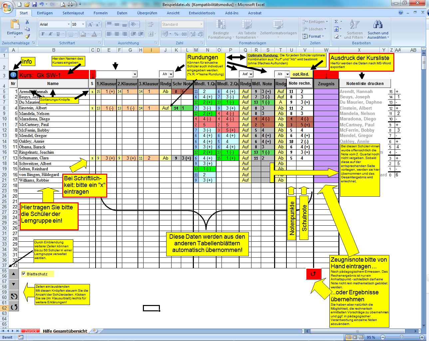The width and height of the screenshot is (429, 341).
Task: Toggle the Blattschutz checkbox
Action: tap(24, 274)
